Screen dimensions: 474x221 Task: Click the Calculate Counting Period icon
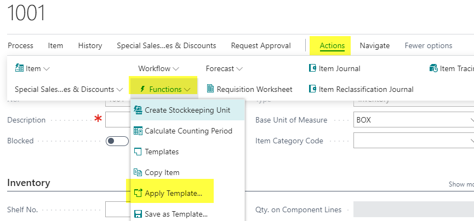(x=138, y=131)
